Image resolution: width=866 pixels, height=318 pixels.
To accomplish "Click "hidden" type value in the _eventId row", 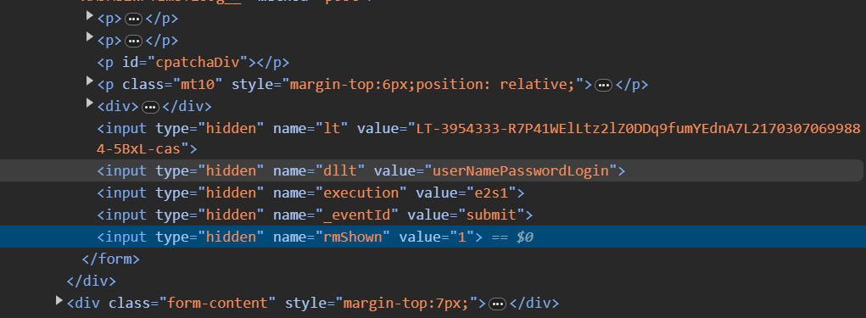I will [232, 215].
